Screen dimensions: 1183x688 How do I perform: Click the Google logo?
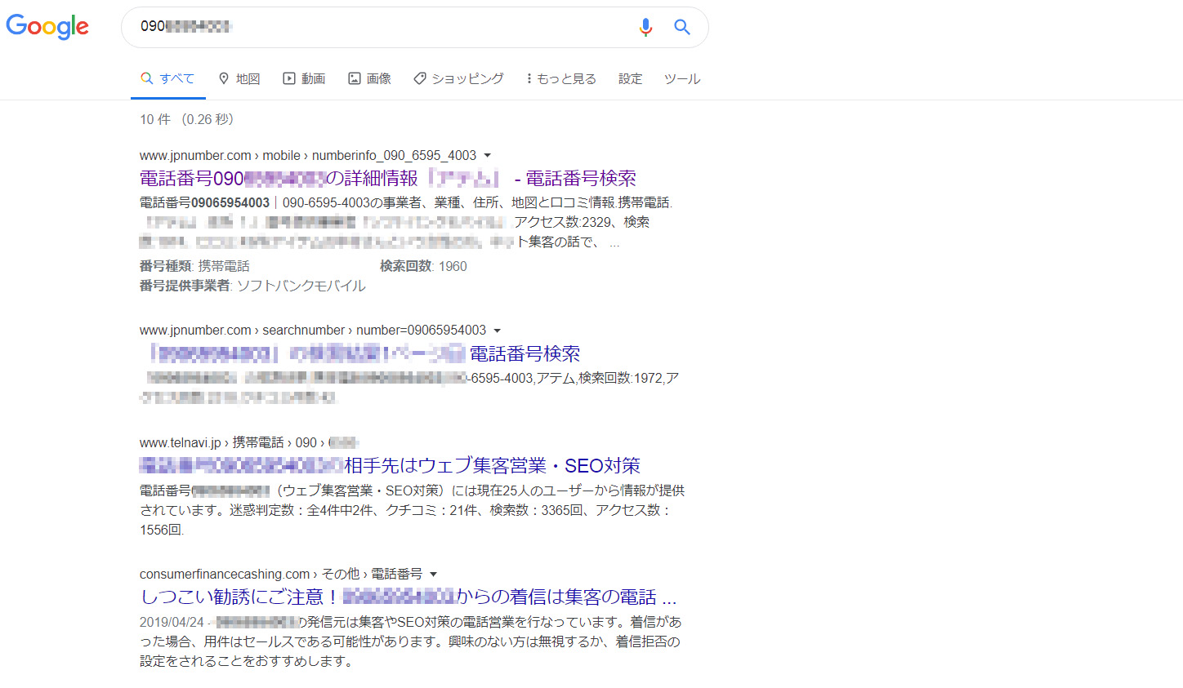coord(47,26)
